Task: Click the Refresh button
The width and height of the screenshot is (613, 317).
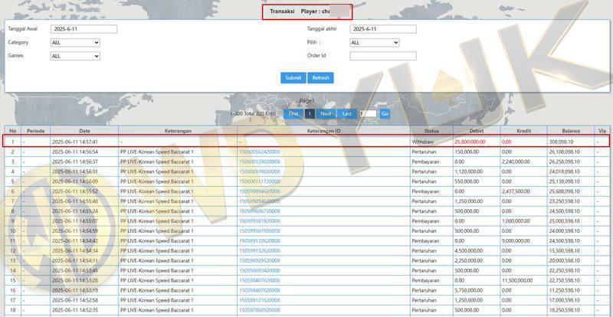Action: [x=320, y=78]
